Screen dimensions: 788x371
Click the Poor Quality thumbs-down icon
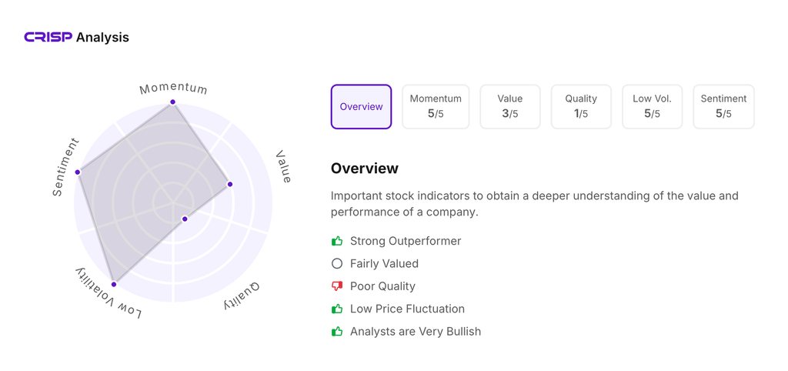click(x=337, y=286)
